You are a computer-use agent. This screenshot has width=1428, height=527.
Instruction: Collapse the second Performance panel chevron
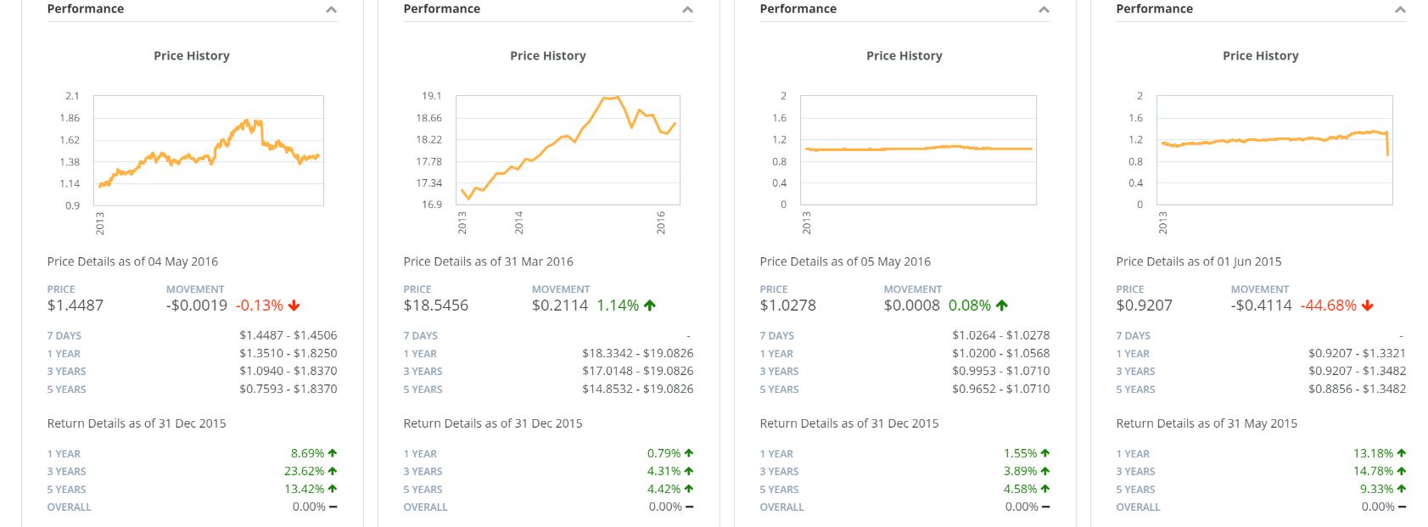point(687,10)
